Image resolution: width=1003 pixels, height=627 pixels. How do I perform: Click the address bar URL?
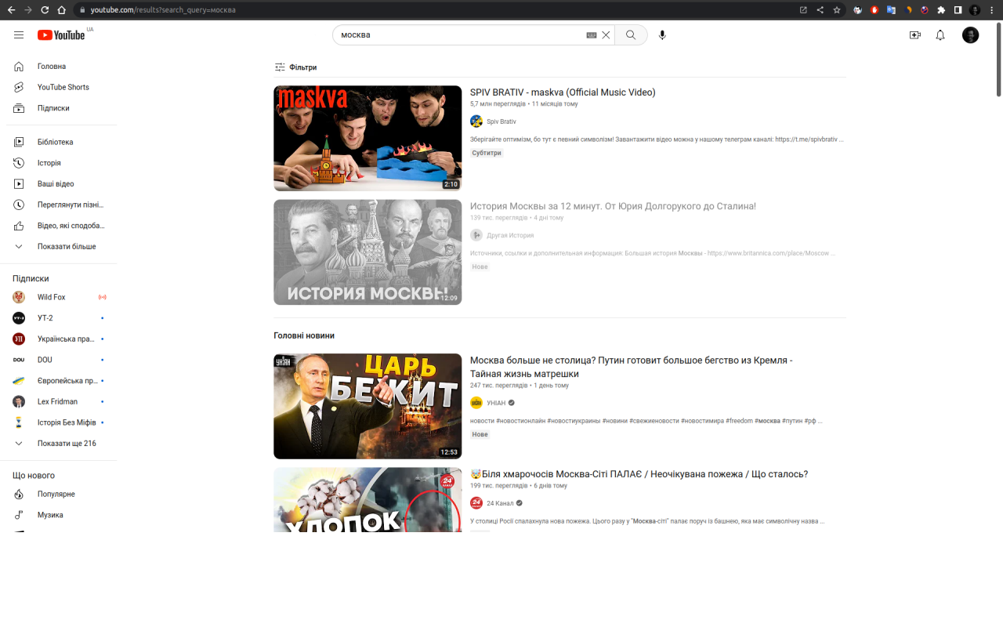pyautogui.click(x=163, y=10)
